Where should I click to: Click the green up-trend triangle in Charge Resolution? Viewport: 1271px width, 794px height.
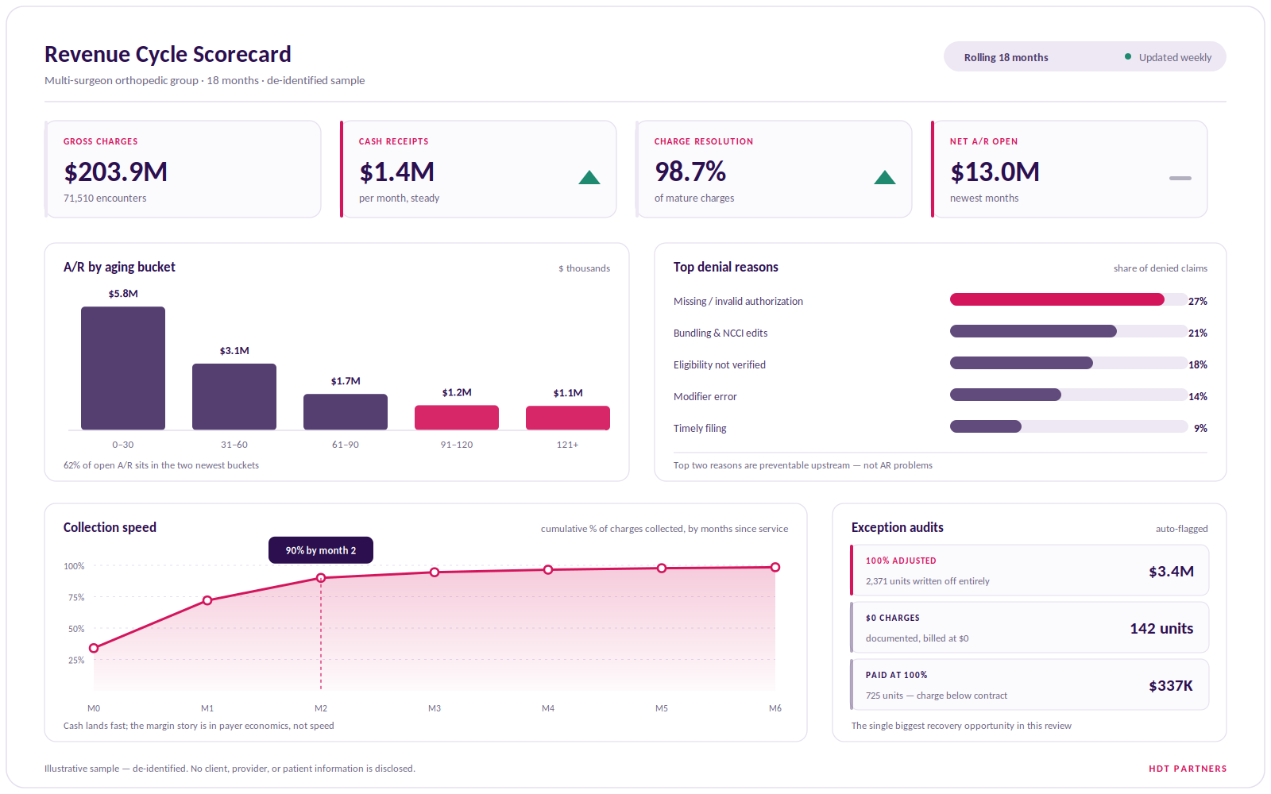pyautogui.click(x=885, y=177)
